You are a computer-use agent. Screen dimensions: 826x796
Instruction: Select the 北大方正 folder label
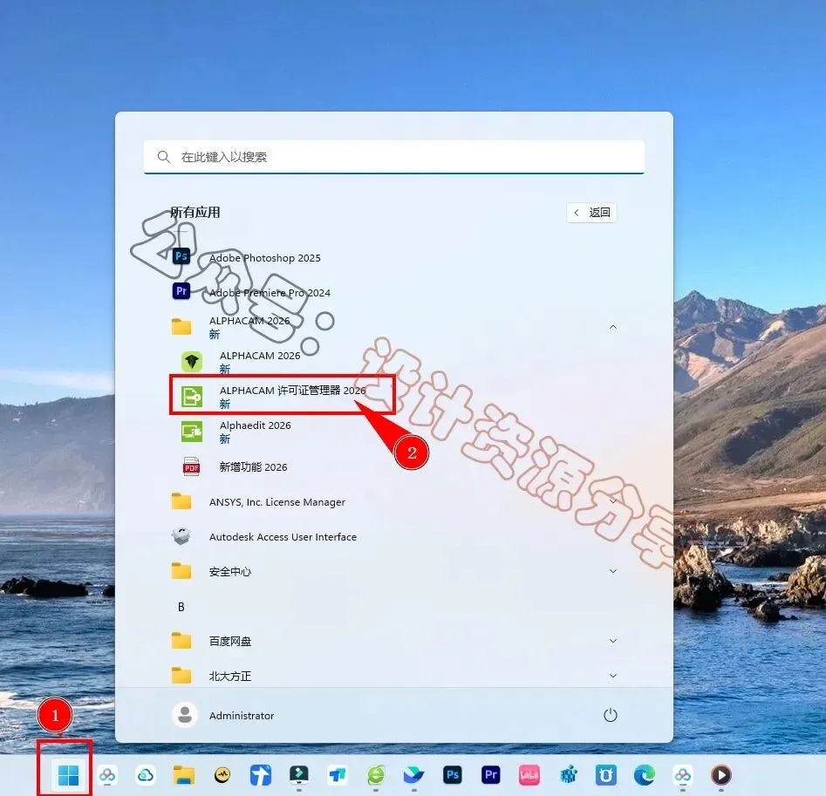pyautogui.click(x=230, y=676)
